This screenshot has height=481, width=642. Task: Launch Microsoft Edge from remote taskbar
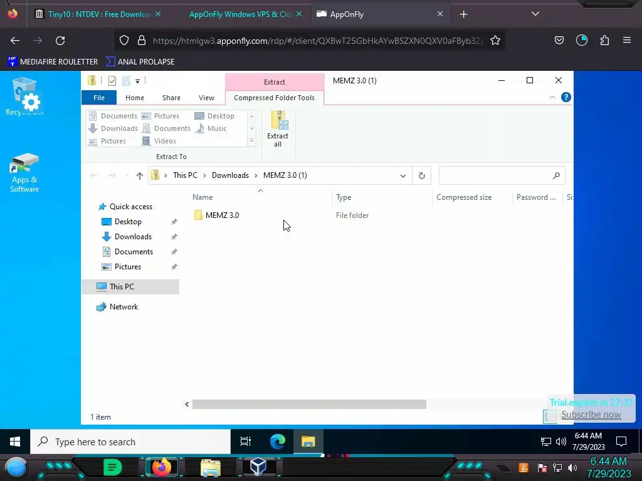(278, 442)
